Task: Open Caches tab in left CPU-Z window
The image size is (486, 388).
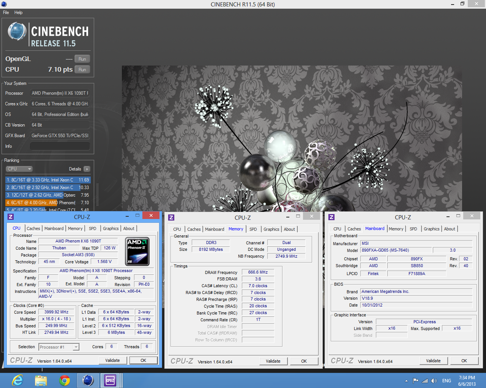Action: pos(33,228)
